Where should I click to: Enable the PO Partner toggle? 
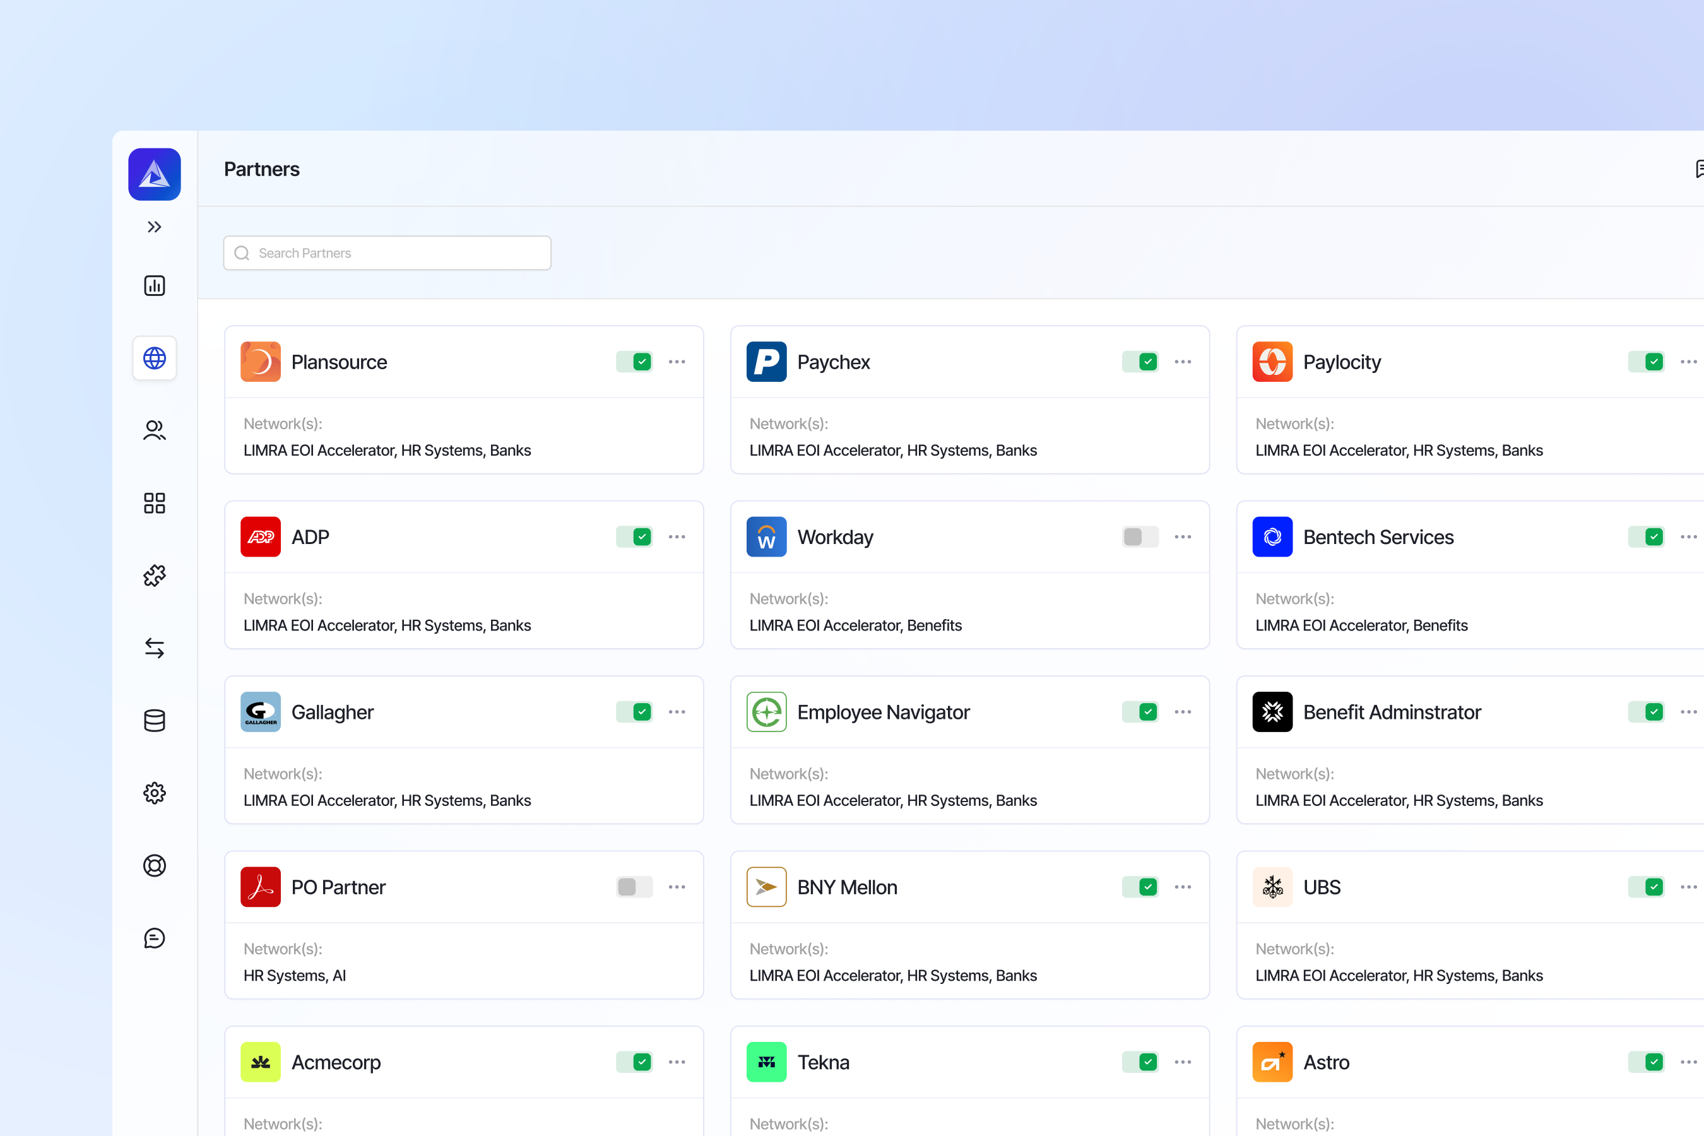click(634, 887)
